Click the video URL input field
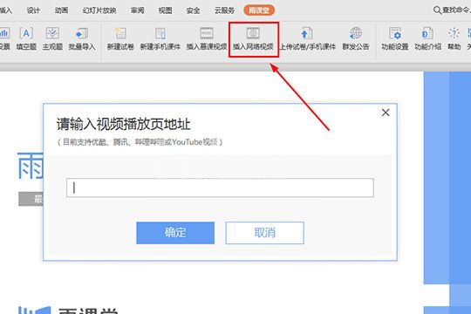This screenshot has height=314, width=471. [220, 188]
